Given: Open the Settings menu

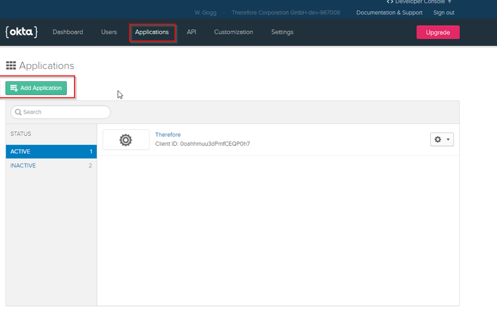Looking at the screenshot, I should [x=282, y=32].
